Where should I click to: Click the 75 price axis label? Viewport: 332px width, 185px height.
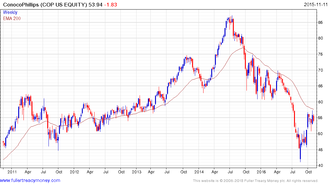(x=320, y=54)
